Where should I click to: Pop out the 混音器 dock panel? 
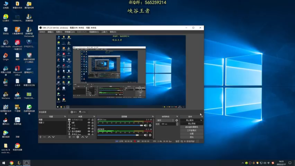point(153,117)
